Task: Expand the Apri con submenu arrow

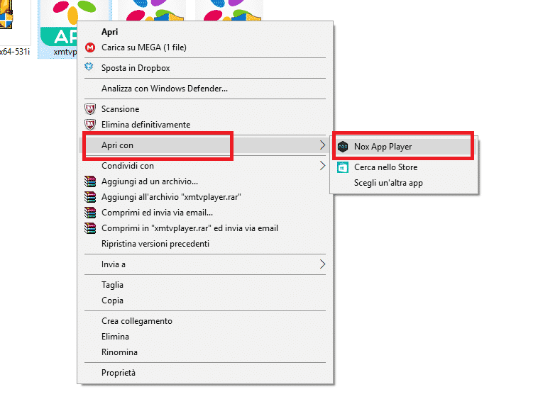Action: [x=322, y=145]
